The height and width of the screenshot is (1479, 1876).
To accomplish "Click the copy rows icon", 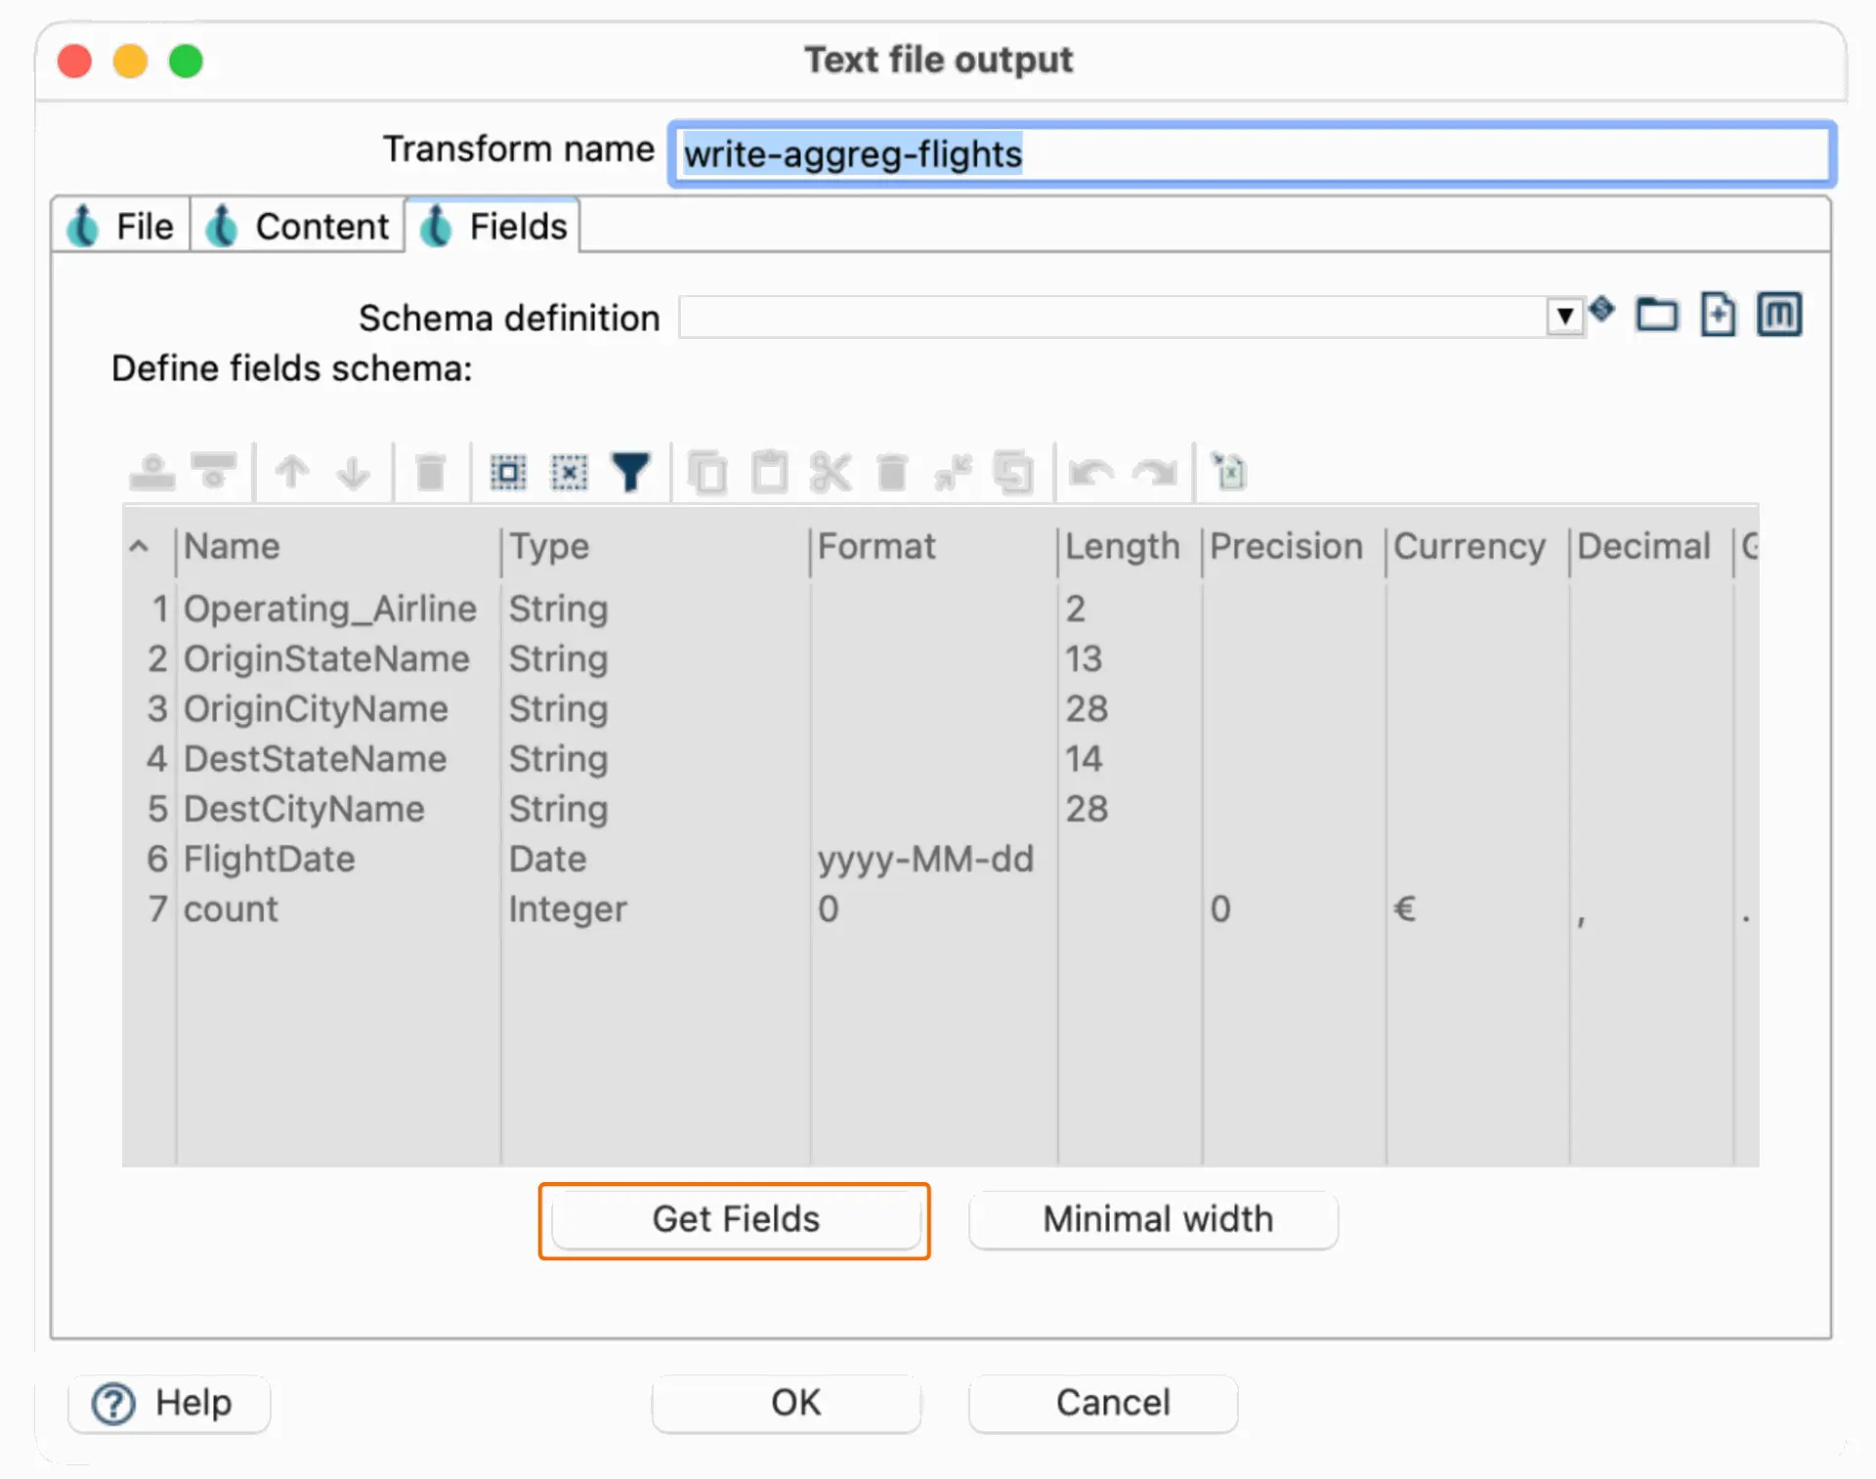I will 708,473.
